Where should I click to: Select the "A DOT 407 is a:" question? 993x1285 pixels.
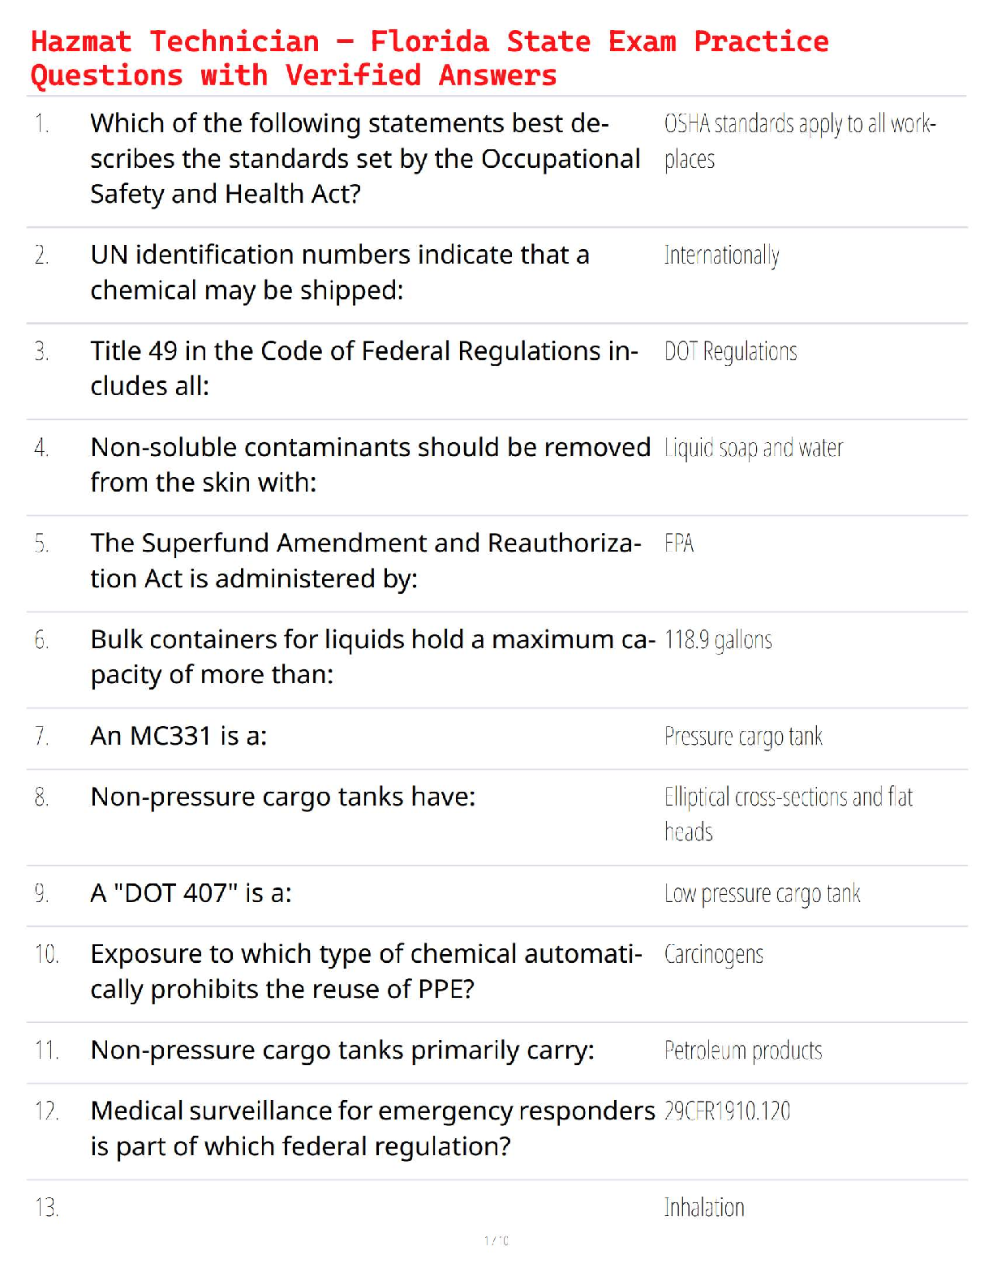click(x=191, y=893)
